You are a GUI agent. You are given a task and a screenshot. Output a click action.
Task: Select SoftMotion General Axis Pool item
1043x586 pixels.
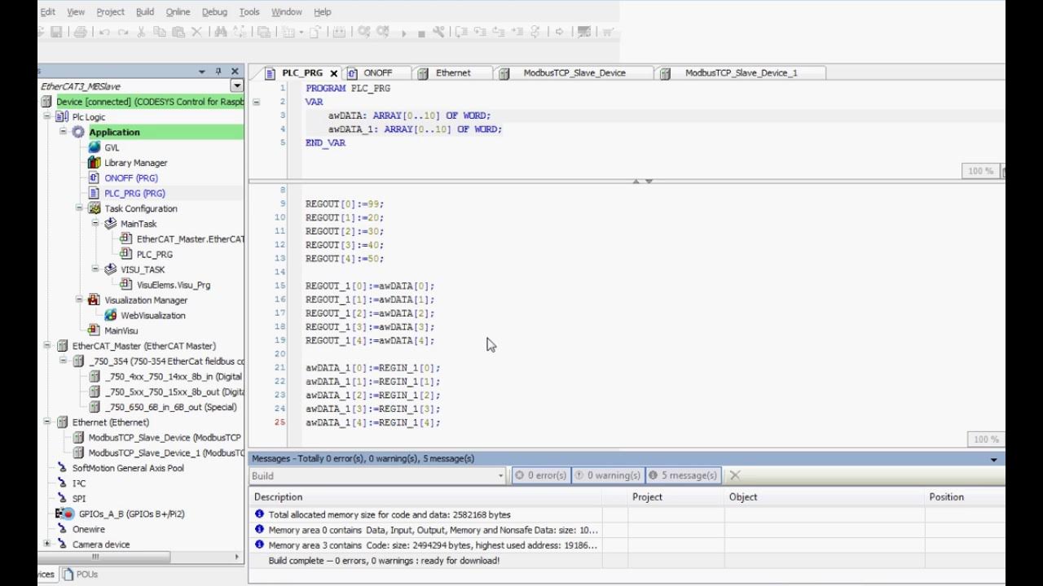coord(128,468)
